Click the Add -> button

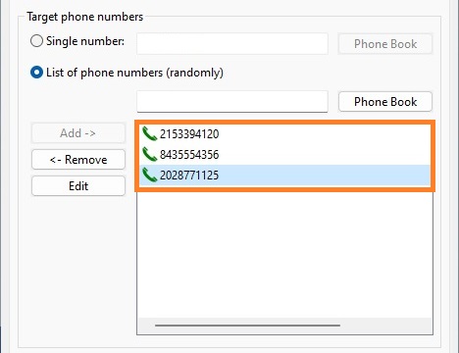click(78, 133)
